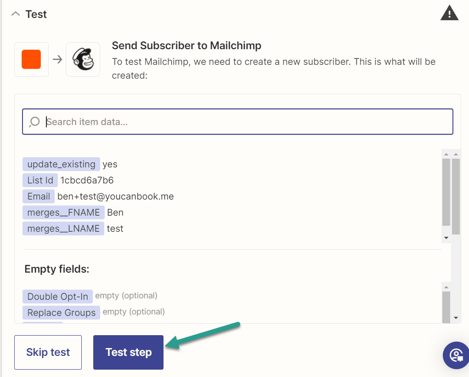Viewport: 469px width, 377px height.
Task: Click the Test section heading
Action: [36, 14]
